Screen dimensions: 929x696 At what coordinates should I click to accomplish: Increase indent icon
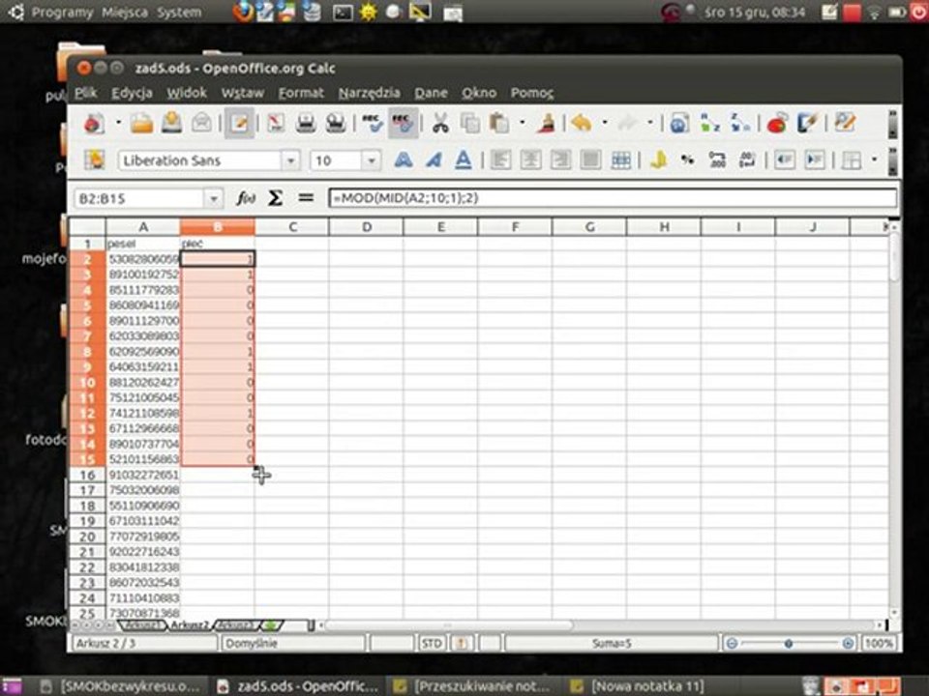tap(815, 159)
